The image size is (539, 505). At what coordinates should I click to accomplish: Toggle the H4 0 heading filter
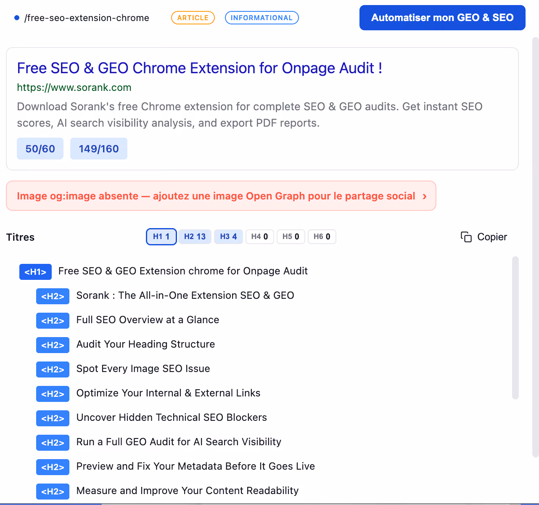(259, 237)
